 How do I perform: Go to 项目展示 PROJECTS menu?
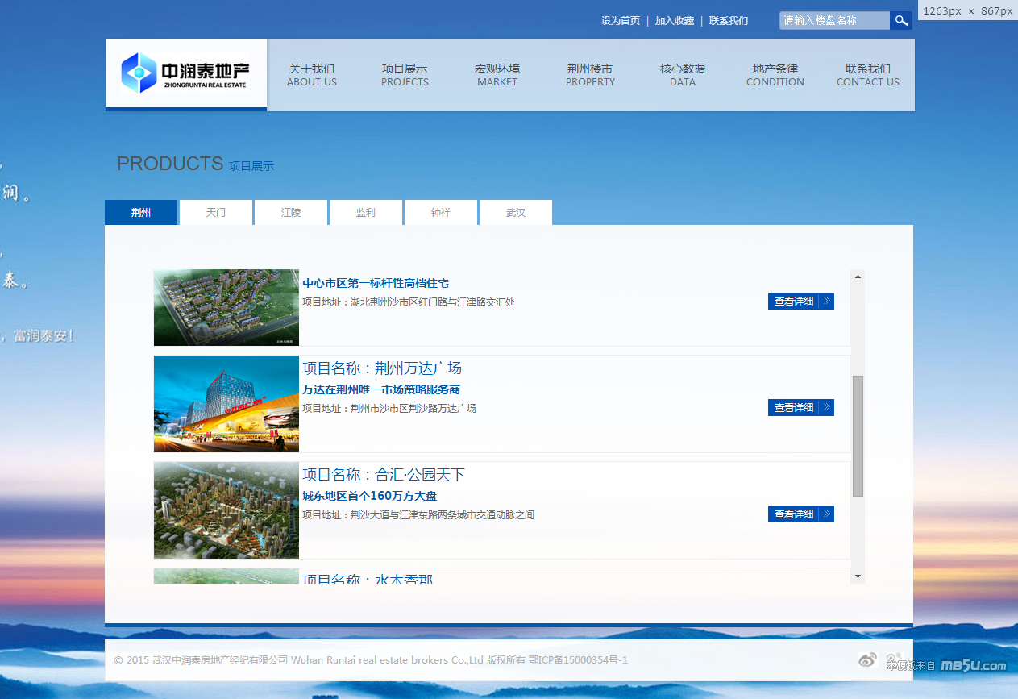pyautogui.click(x=405, y=75)
